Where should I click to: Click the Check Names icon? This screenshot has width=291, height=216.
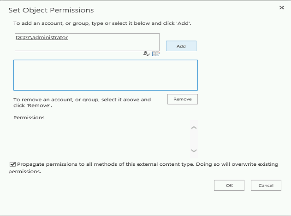[147, 53]
